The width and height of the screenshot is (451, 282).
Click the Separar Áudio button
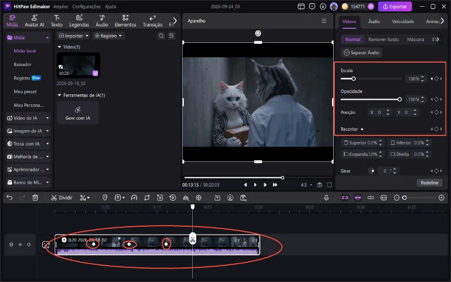pos(361,52)
